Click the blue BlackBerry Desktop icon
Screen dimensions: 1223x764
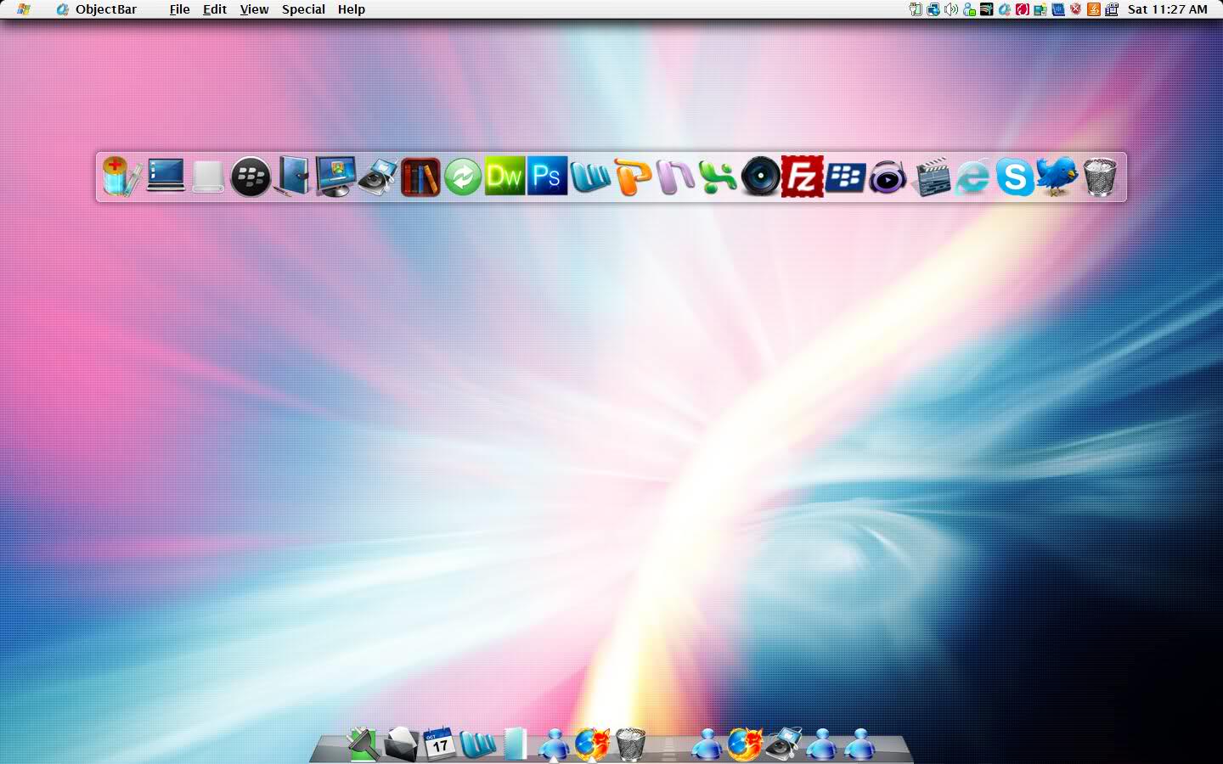coord(845,177)
